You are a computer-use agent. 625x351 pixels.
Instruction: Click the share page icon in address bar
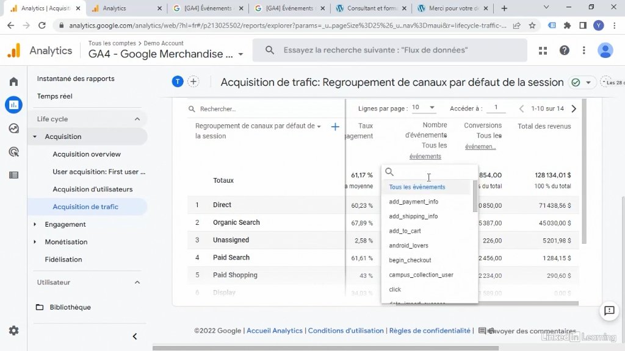click(x=516, y=26)
